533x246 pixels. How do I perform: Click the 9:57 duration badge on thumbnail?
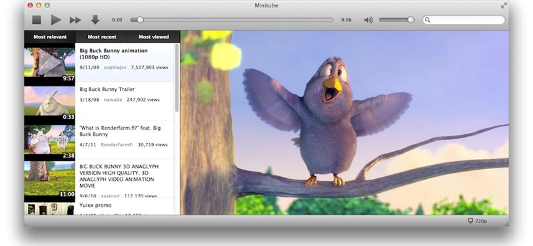69,78
